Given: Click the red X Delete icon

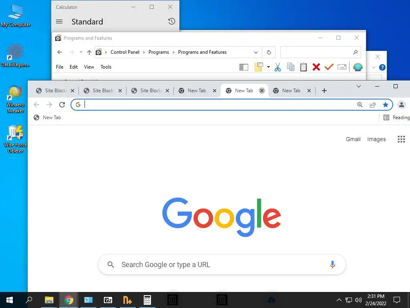Looking at the screenshot, I should (316, 67).
